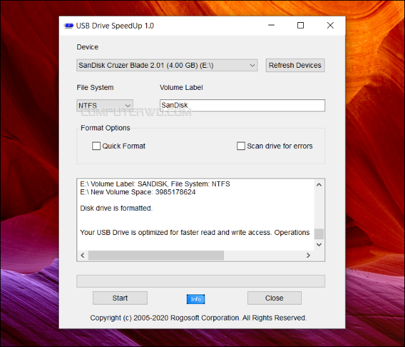Click the 'E:\ Volume Label: SANDISK' log line
Viewport: 405px width, 347px height.
point(155,184)
